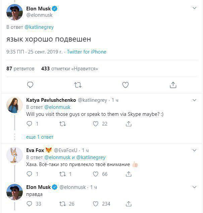The image size is (203, 213).
Task: View 433 отметки «Нравится» list
Action: click(69, 69)
